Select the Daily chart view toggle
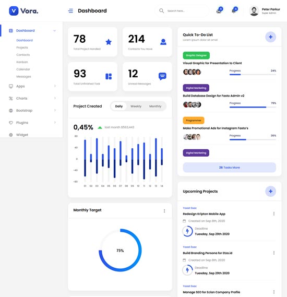The image size is (287, 297). 118,106
